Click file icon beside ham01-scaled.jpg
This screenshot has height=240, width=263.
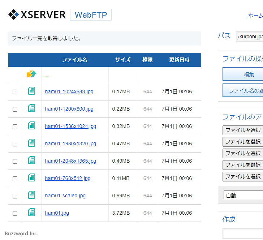[x=32, y=195]
